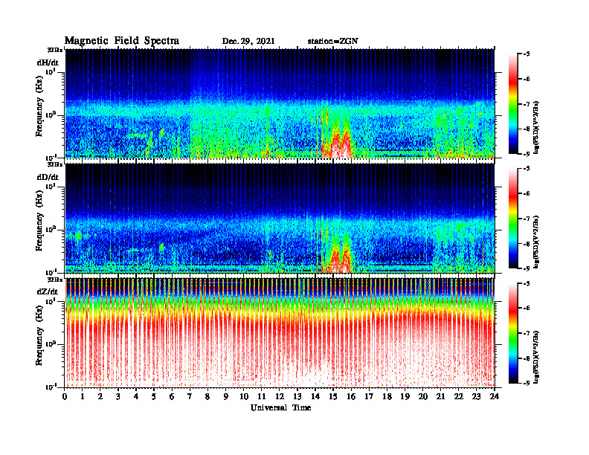Click hour 4 on the time axis
The height and width of the screenshot is (455, 589).
point(136,397)
